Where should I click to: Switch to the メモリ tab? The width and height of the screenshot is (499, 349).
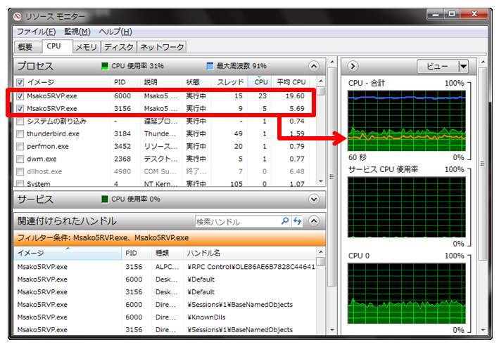[86, 47]
